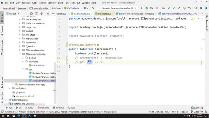
Task: Run with coverage icon
Action: pyautogui.click(x=152, y=8)
